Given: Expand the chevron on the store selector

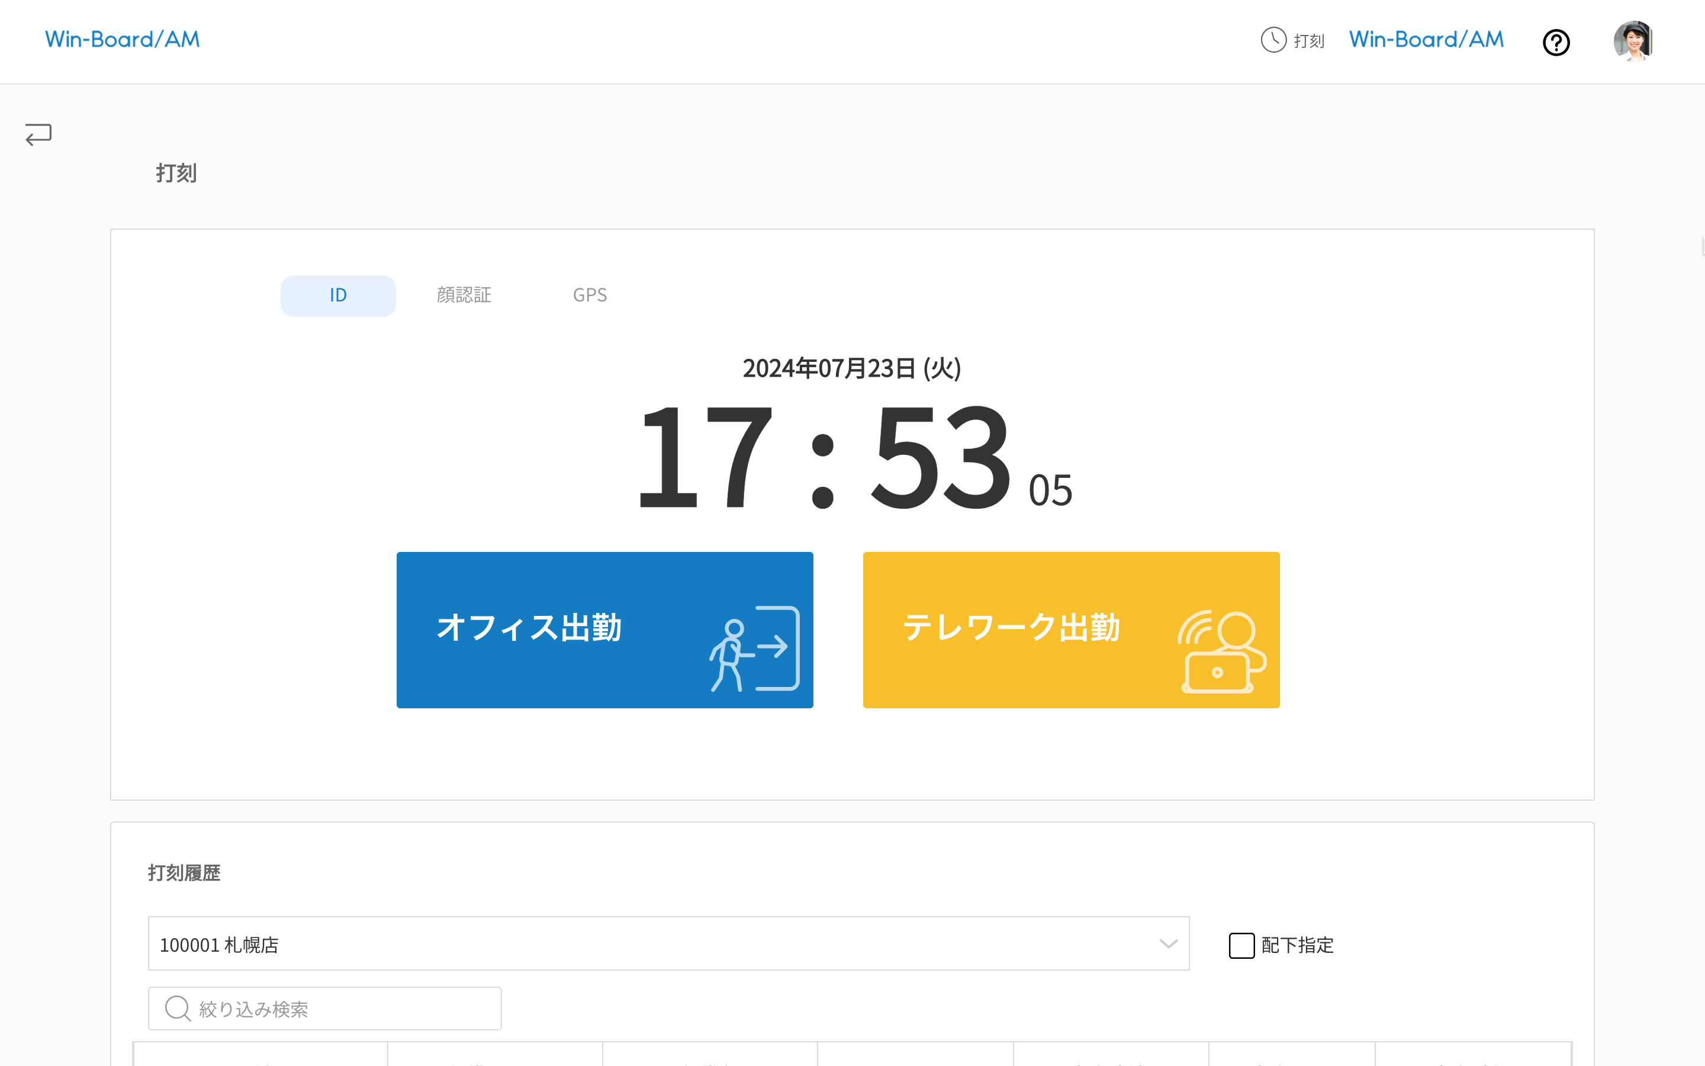Looking at the screenshot, I should pos(1167,943).
